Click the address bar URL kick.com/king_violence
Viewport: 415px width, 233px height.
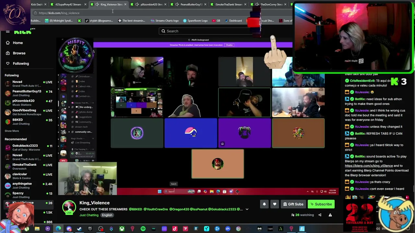(x=59, y=13)
